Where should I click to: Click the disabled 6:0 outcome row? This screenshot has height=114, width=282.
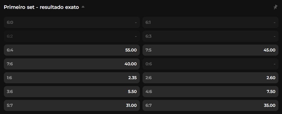point(72,22)
